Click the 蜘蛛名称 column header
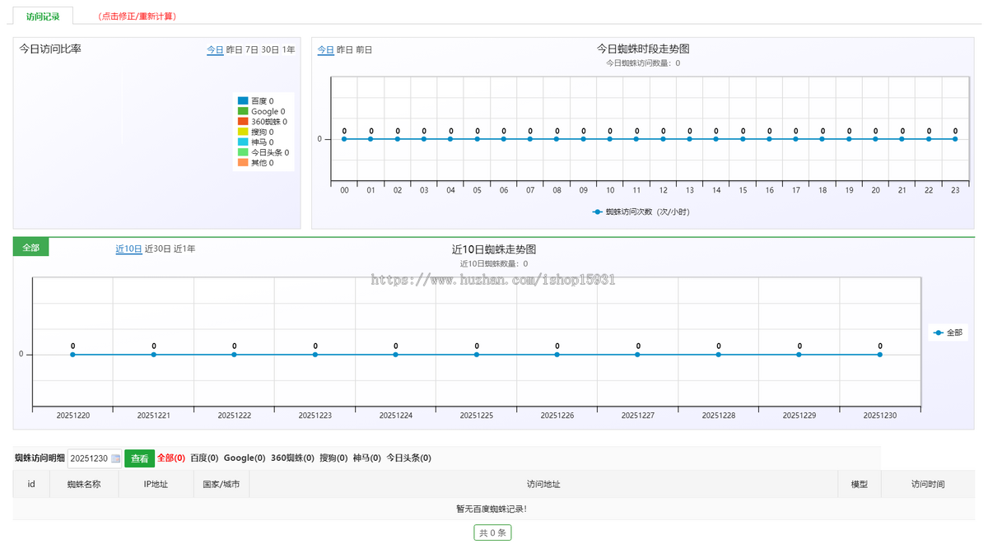988x558 pixels. [x=84, y=485]
